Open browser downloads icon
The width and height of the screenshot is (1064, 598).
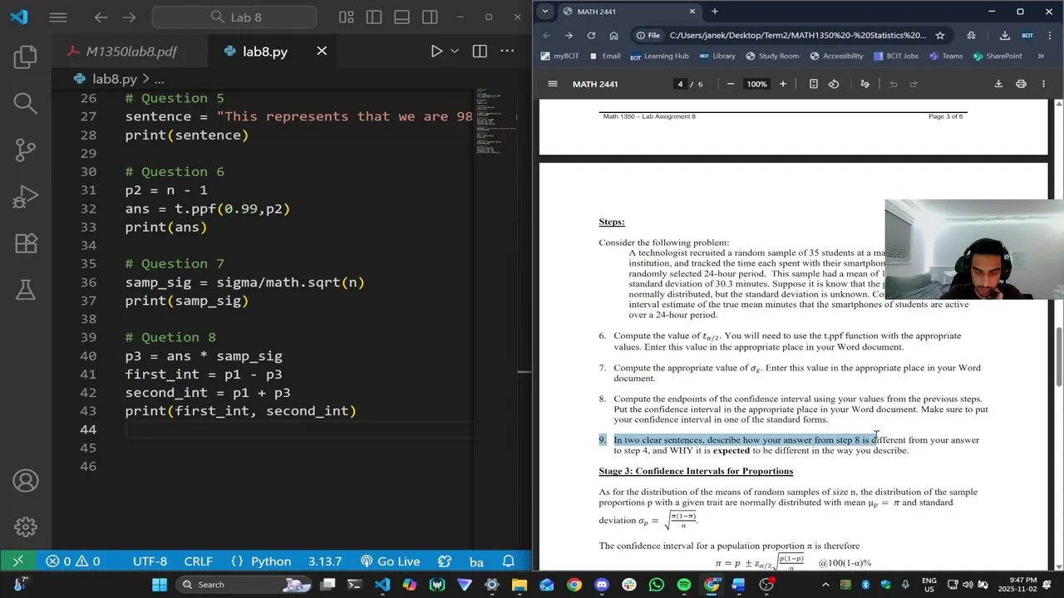(1005, 35)
